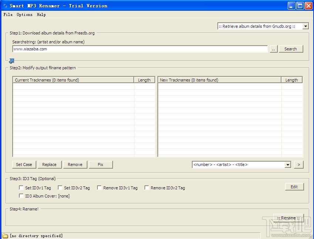Toggle the ID3 Album Cover checkbox
Image resolution: width=314 pixels, height=239 pixels.
(21, 196)
